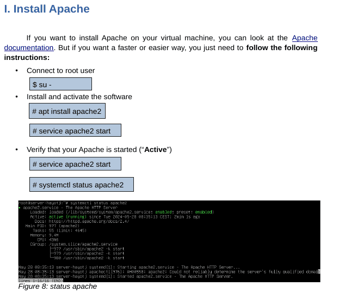Viewport: 338px width, 292px height.
Task: Select the "# apt install apache2" command box
Action: point(67,112)
